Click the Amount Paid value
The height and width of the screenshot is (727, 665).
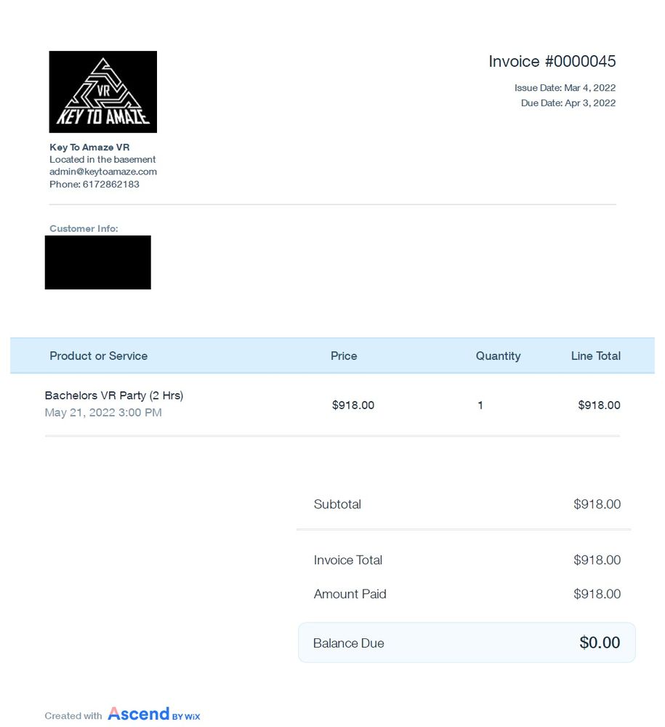click(x=597, y=594)
